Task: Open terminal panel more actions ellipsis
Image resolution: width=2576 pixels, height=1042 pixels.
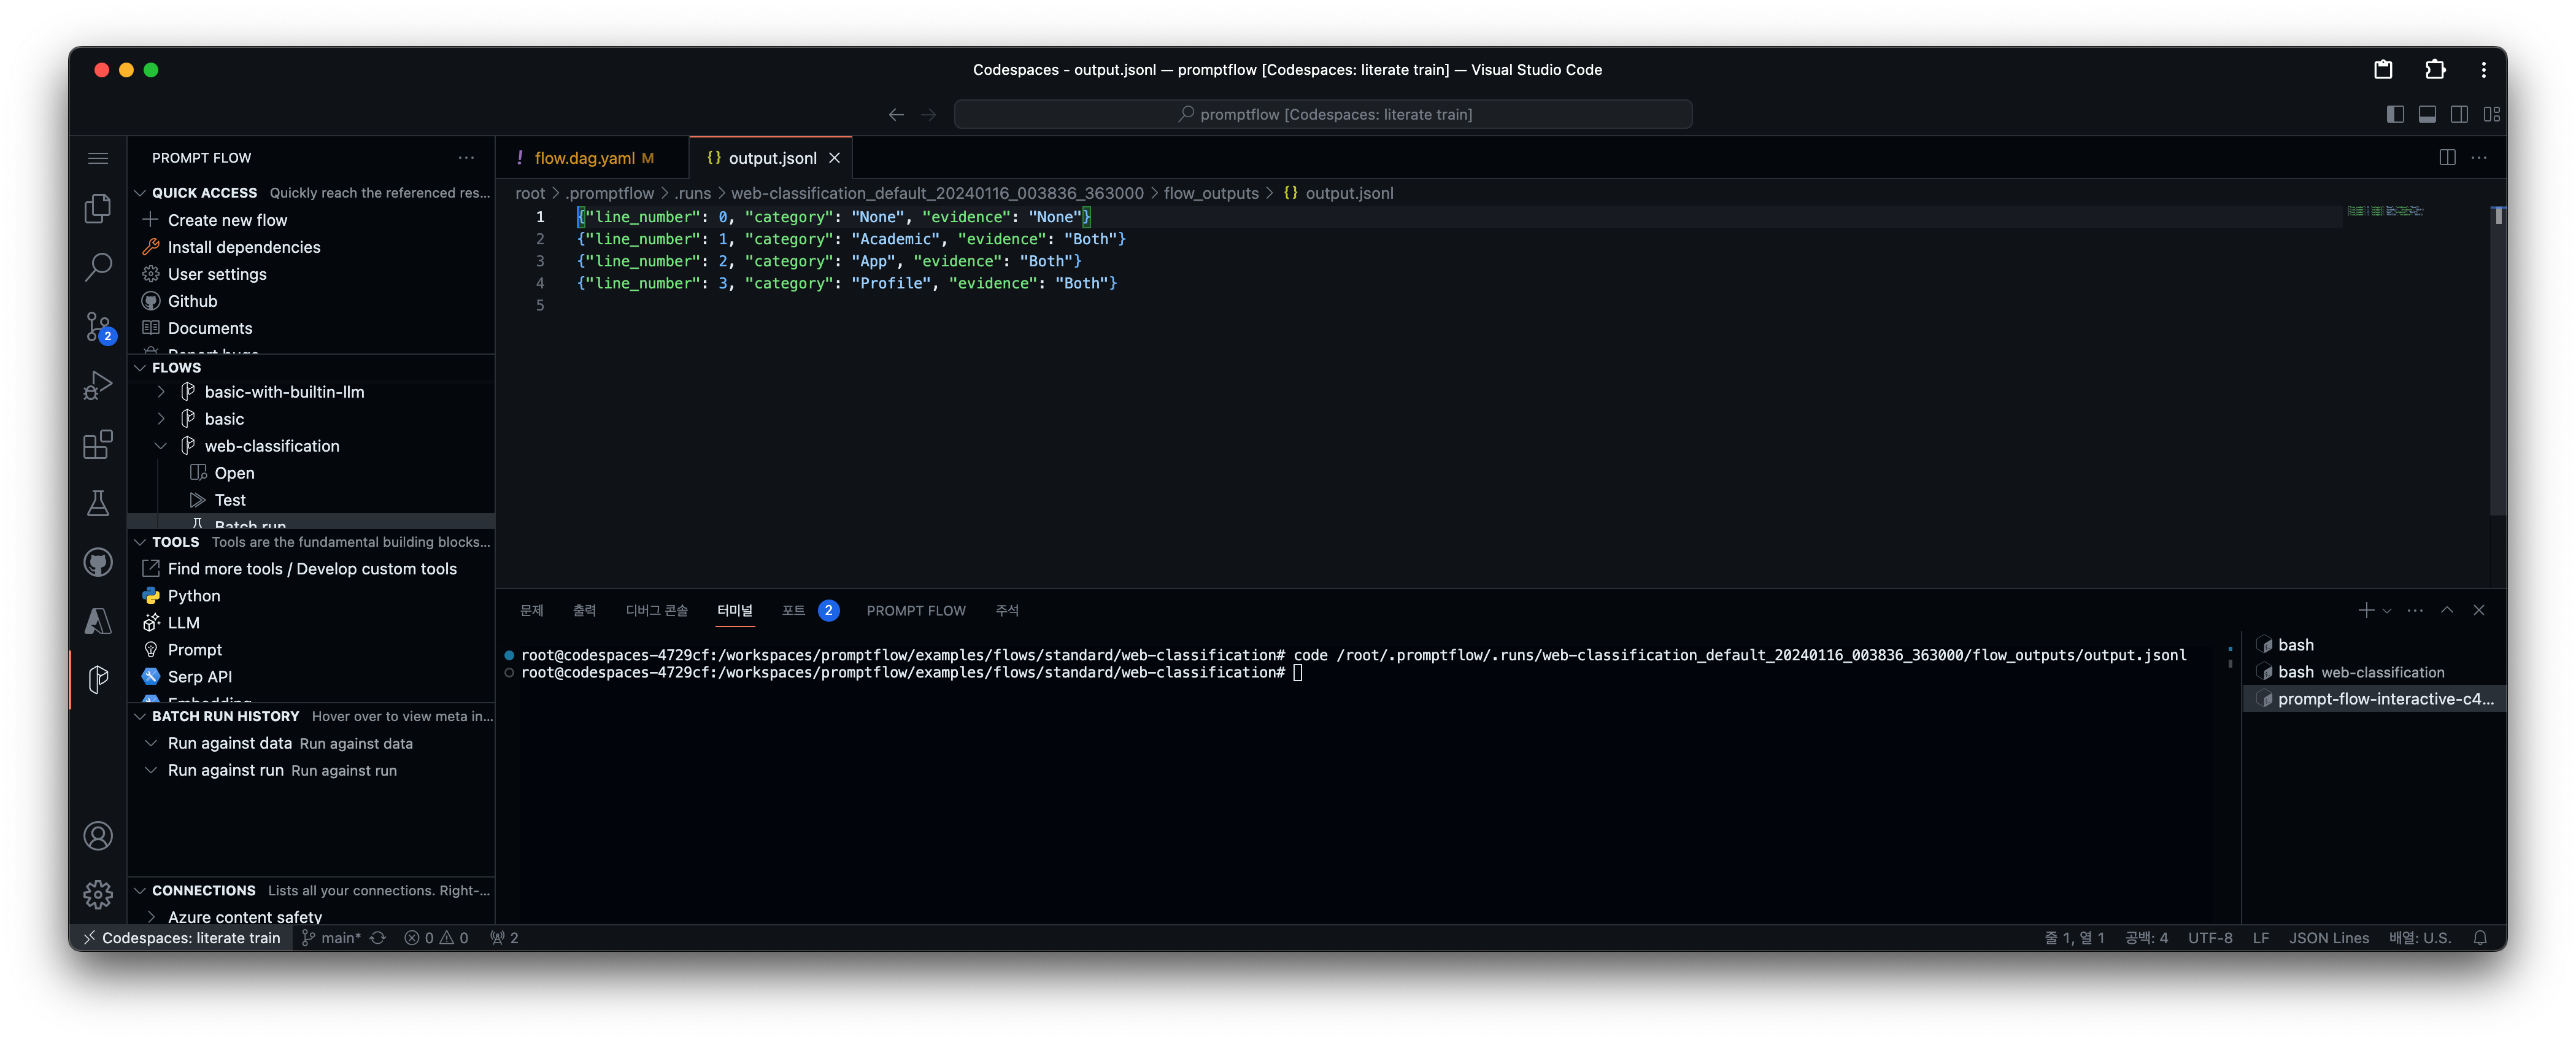Action: pos(2415,610)
